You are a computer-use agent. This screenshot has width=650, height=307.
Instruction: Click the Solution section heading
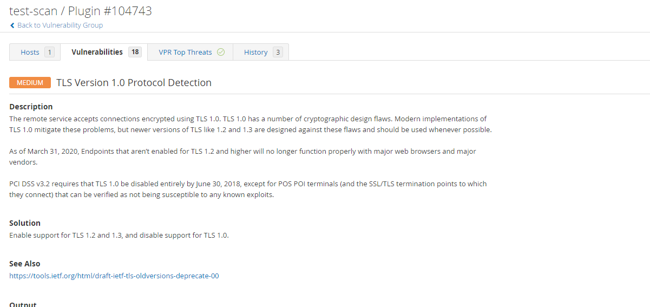click(x=25, y=223)
